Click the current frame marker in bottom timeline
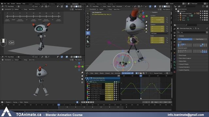Image resolution: width=209 pixels, height=117 pixels. click(59, 105)
